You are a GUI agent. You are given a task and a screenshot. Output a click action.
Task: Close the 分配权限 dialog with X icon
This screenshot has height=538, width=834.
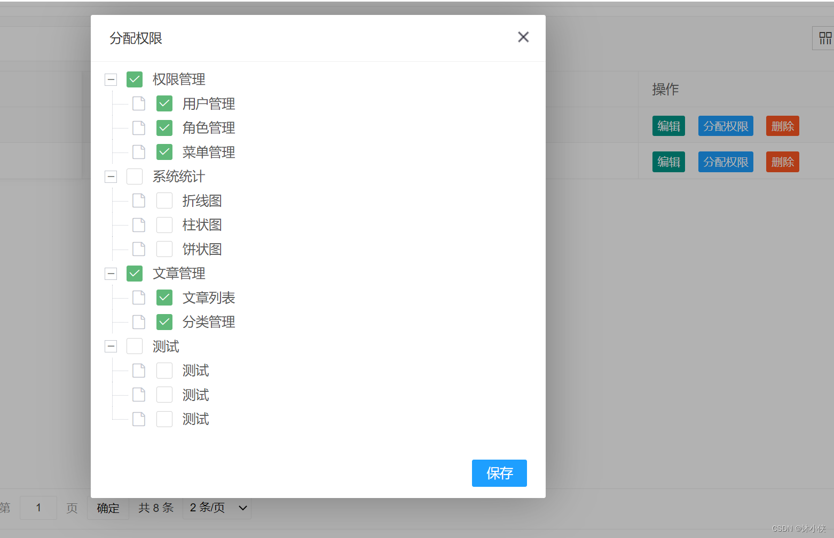click(x=523, y=37)
